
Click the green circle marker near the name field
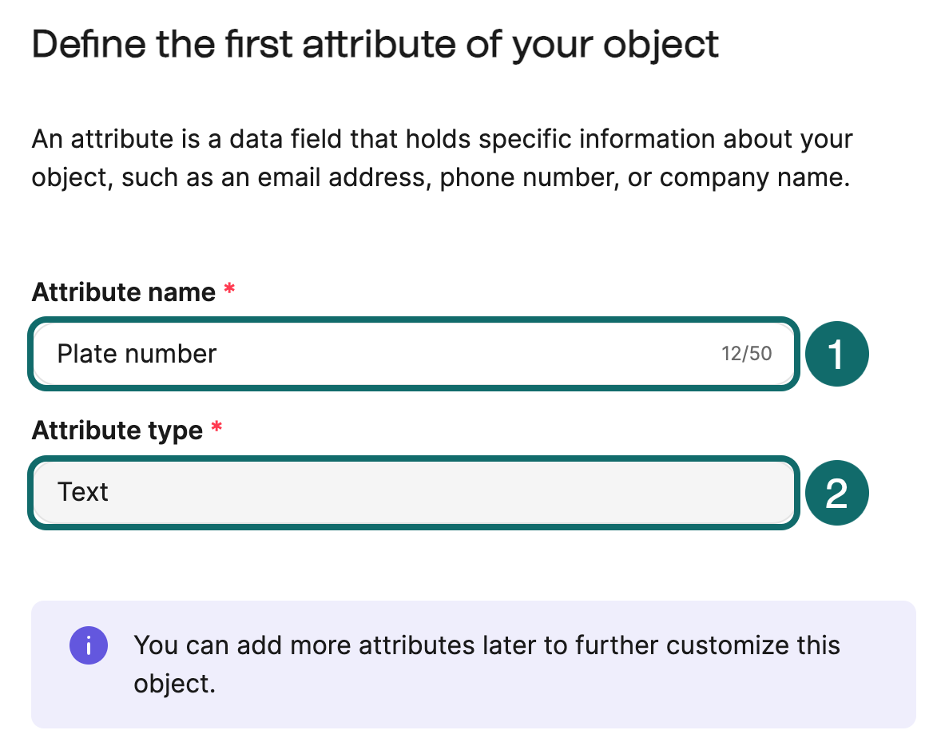pyautogui.click(x=837, y=353)
